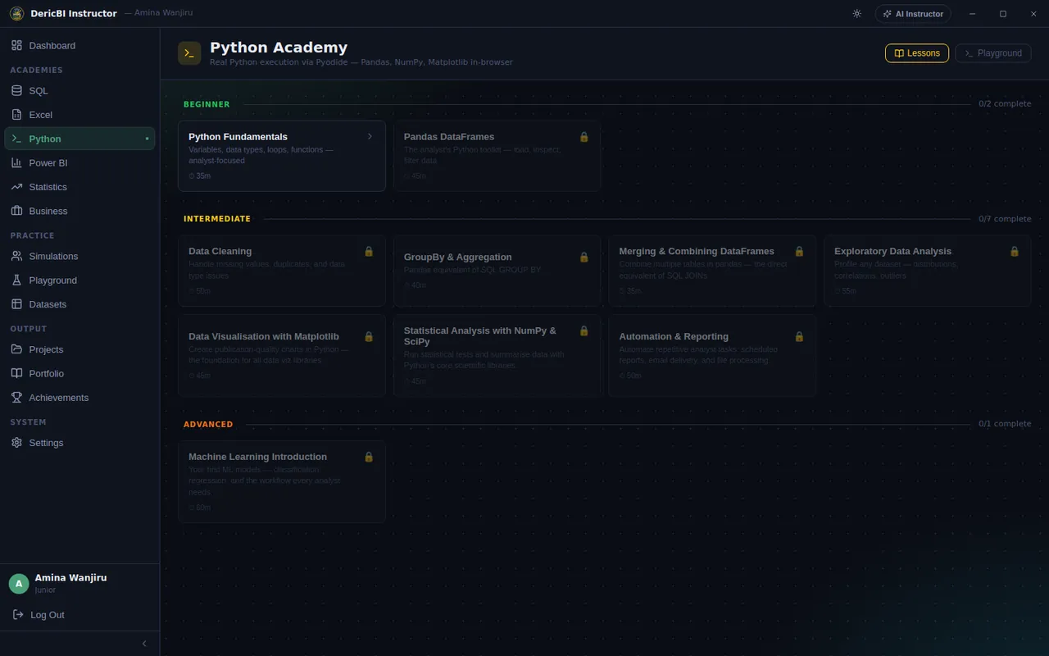This screenshot has width=1049, height=656.
Task: Click the BEGINNER section heading
Action: [207, 104]
